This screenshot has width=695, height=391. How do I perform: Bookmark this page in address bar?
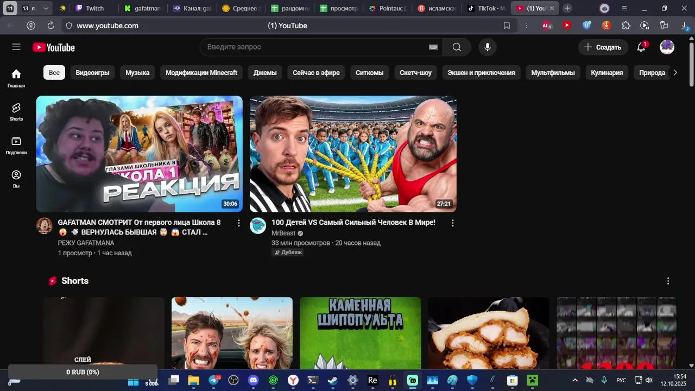(507, 26)
